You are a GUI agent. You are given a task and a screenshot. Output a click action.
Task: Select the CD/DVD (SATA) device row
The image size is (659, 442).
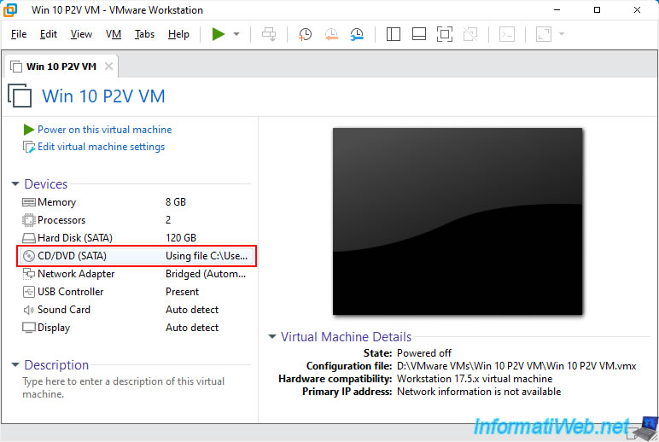click(x=137, y=256)
